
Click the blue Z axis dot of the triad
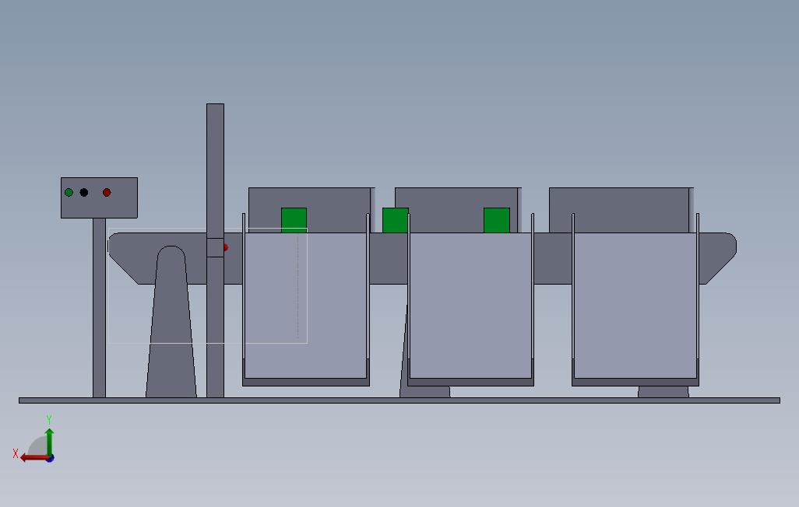point(50,459)
